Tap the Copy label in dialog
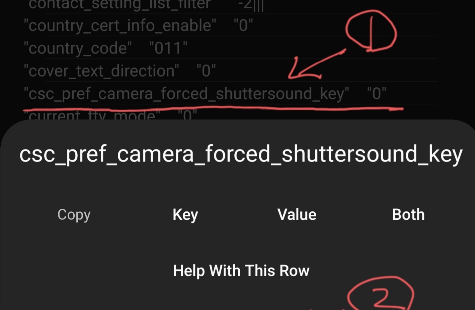Viewport: 475px width, 310px height. (74, 215)
